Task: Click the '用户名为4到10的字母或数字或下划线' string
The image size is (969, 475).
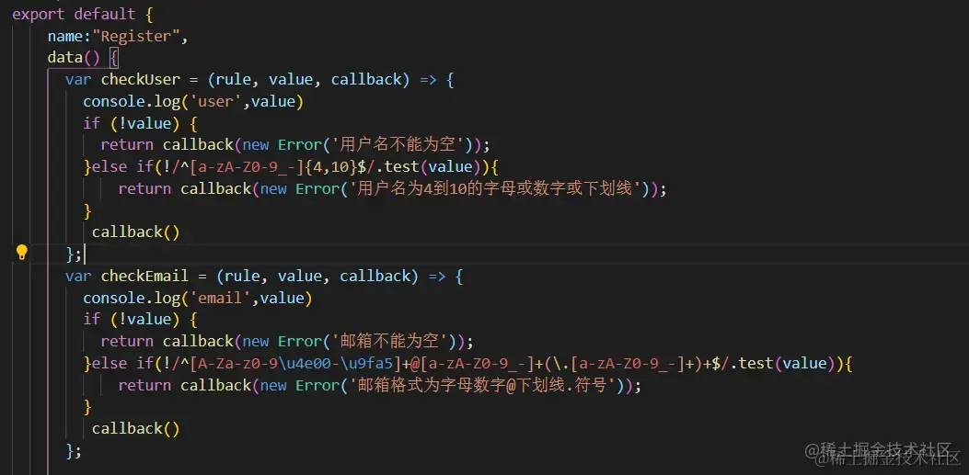Action: pos(495,188)
